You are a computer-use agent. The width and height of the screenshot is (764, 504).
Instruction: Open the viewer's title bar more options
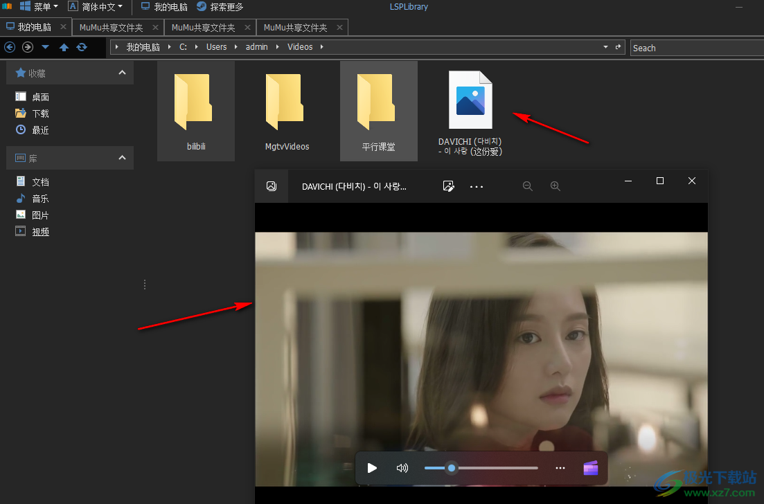[476, 186]
